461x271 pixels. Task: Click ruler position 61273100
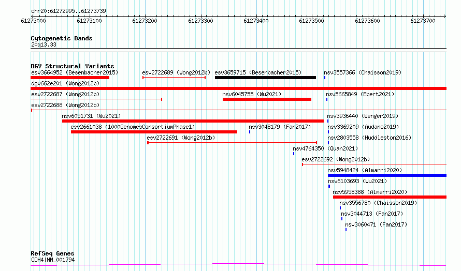tap(89, 21)
